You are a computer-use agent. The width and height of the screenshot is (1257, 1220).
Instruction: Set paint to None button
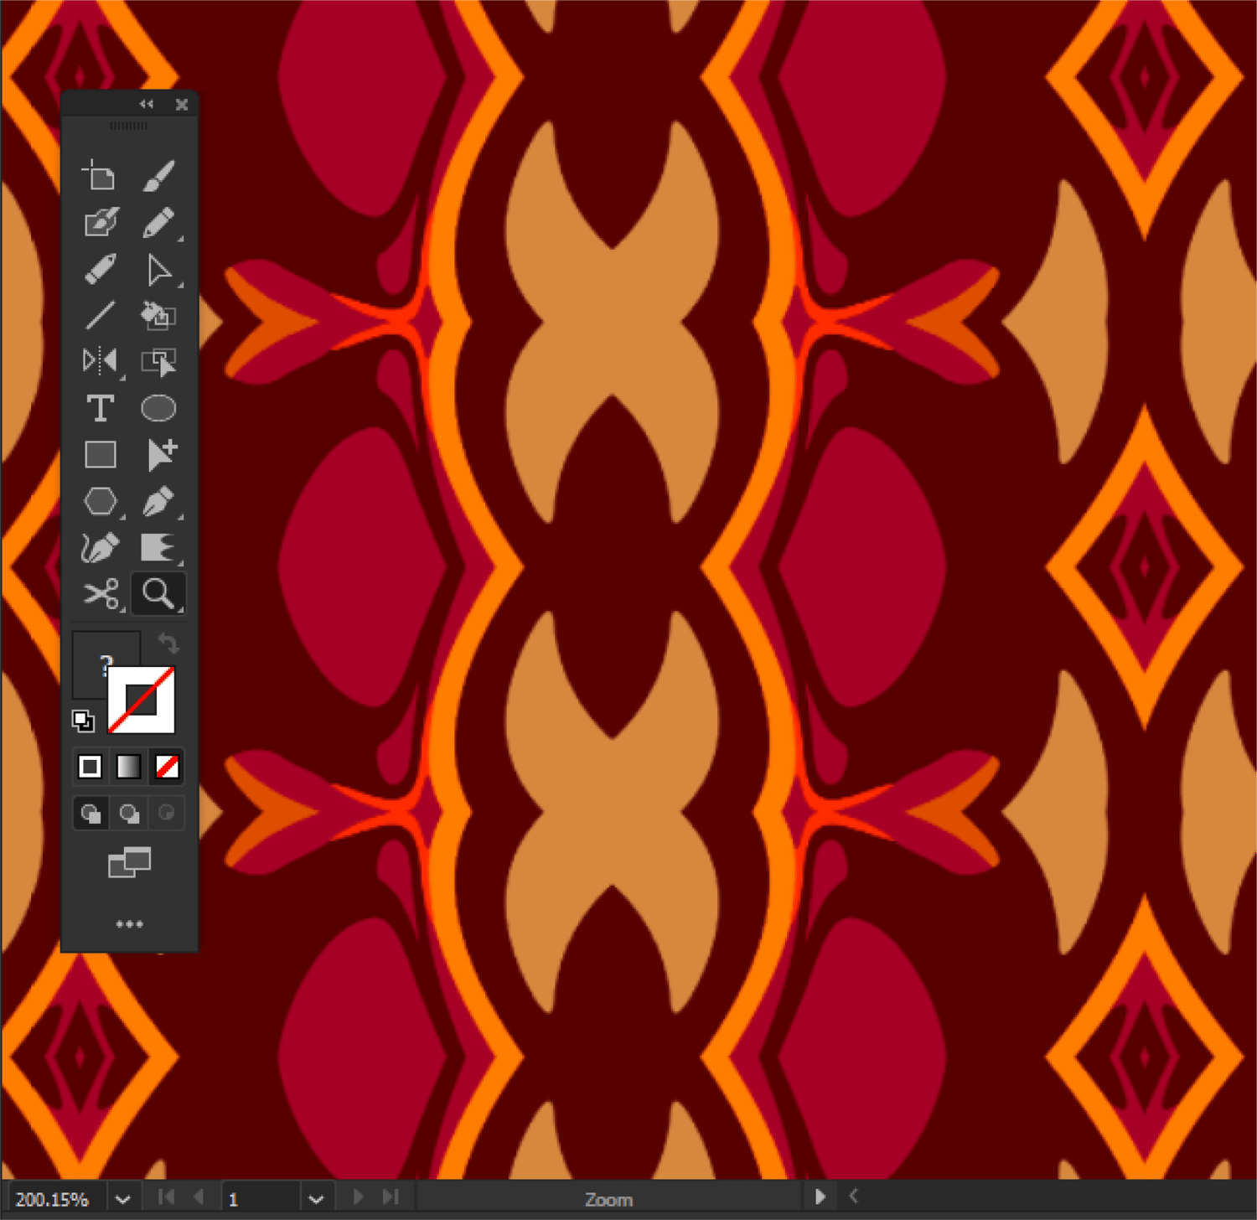[x=167, y=767]
